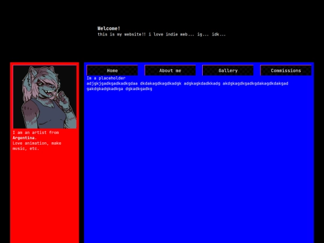Open the Gallery page
Image resolution: width=324 pixels, height=243 pixels.
[x=228, y=70]
